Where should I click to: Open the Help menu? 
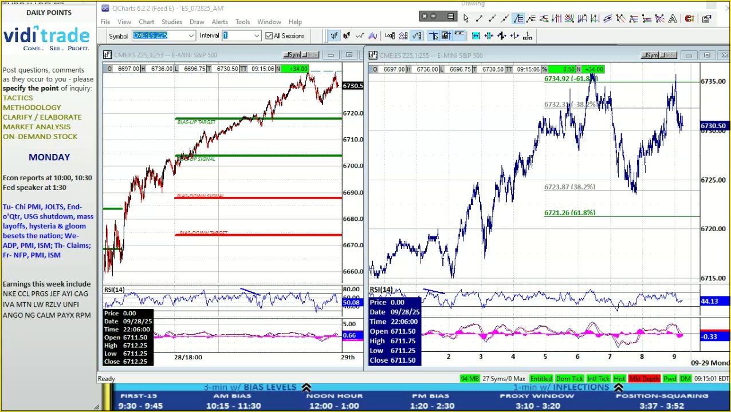[x=295, y=22]
